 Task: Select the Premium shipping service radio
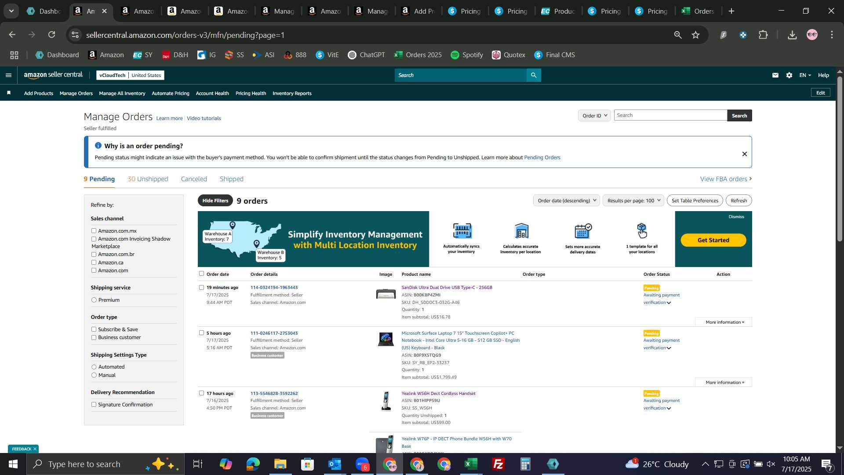point(94,300)
